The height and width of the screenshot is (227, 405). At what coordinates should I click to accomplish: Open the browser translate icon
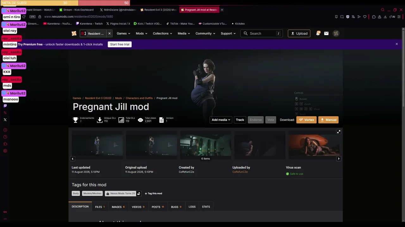[x=353, y=17]
